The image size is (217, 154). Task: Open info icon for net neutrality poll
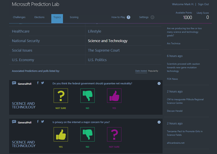pyautogui.click(x=159, y=84)
